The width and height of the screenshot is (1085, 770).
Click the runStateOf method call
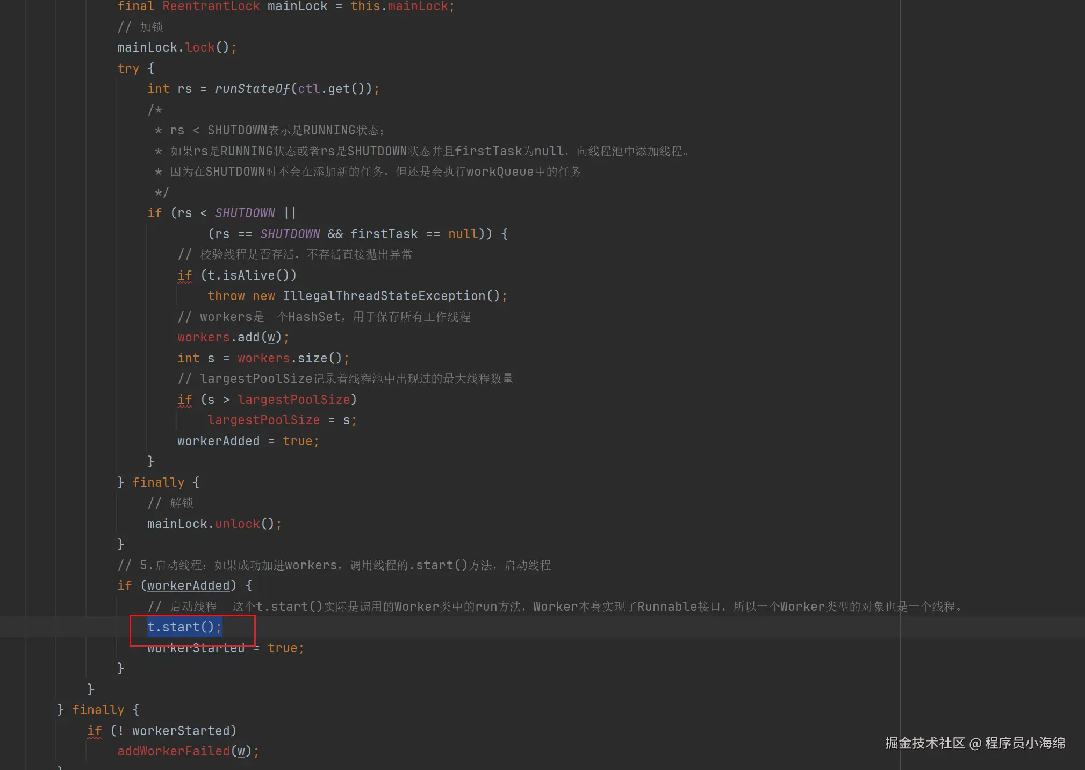coord(252,89)
